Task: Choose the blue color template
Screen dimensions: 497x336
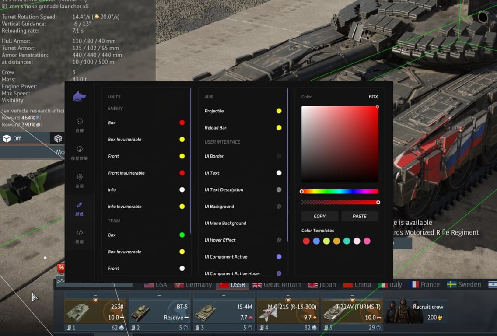Action: (x=316, y=241)
